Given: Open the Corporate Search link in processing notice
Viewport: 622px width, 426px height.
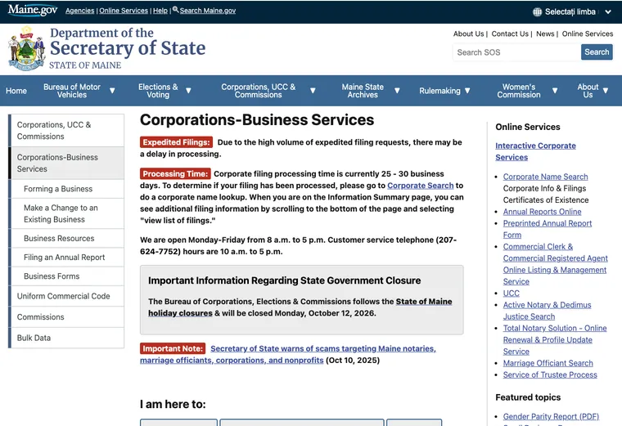Looking at the screenshot, I should tap(420, 186).
